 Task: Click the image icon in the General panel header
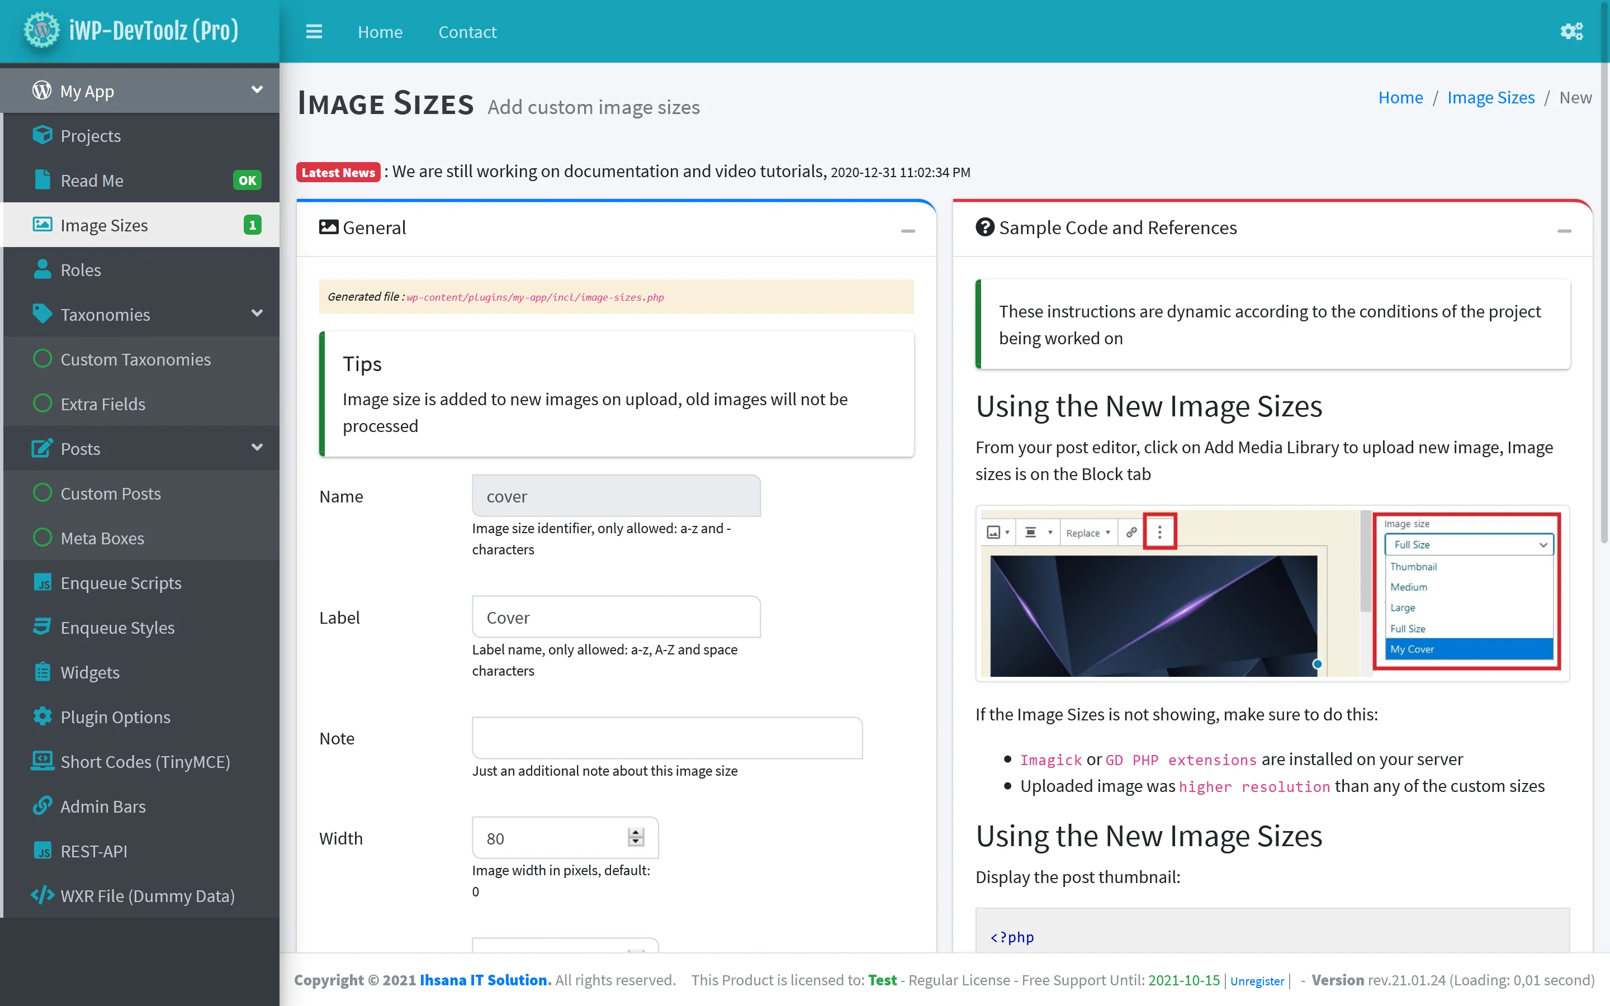coord(329,227)
